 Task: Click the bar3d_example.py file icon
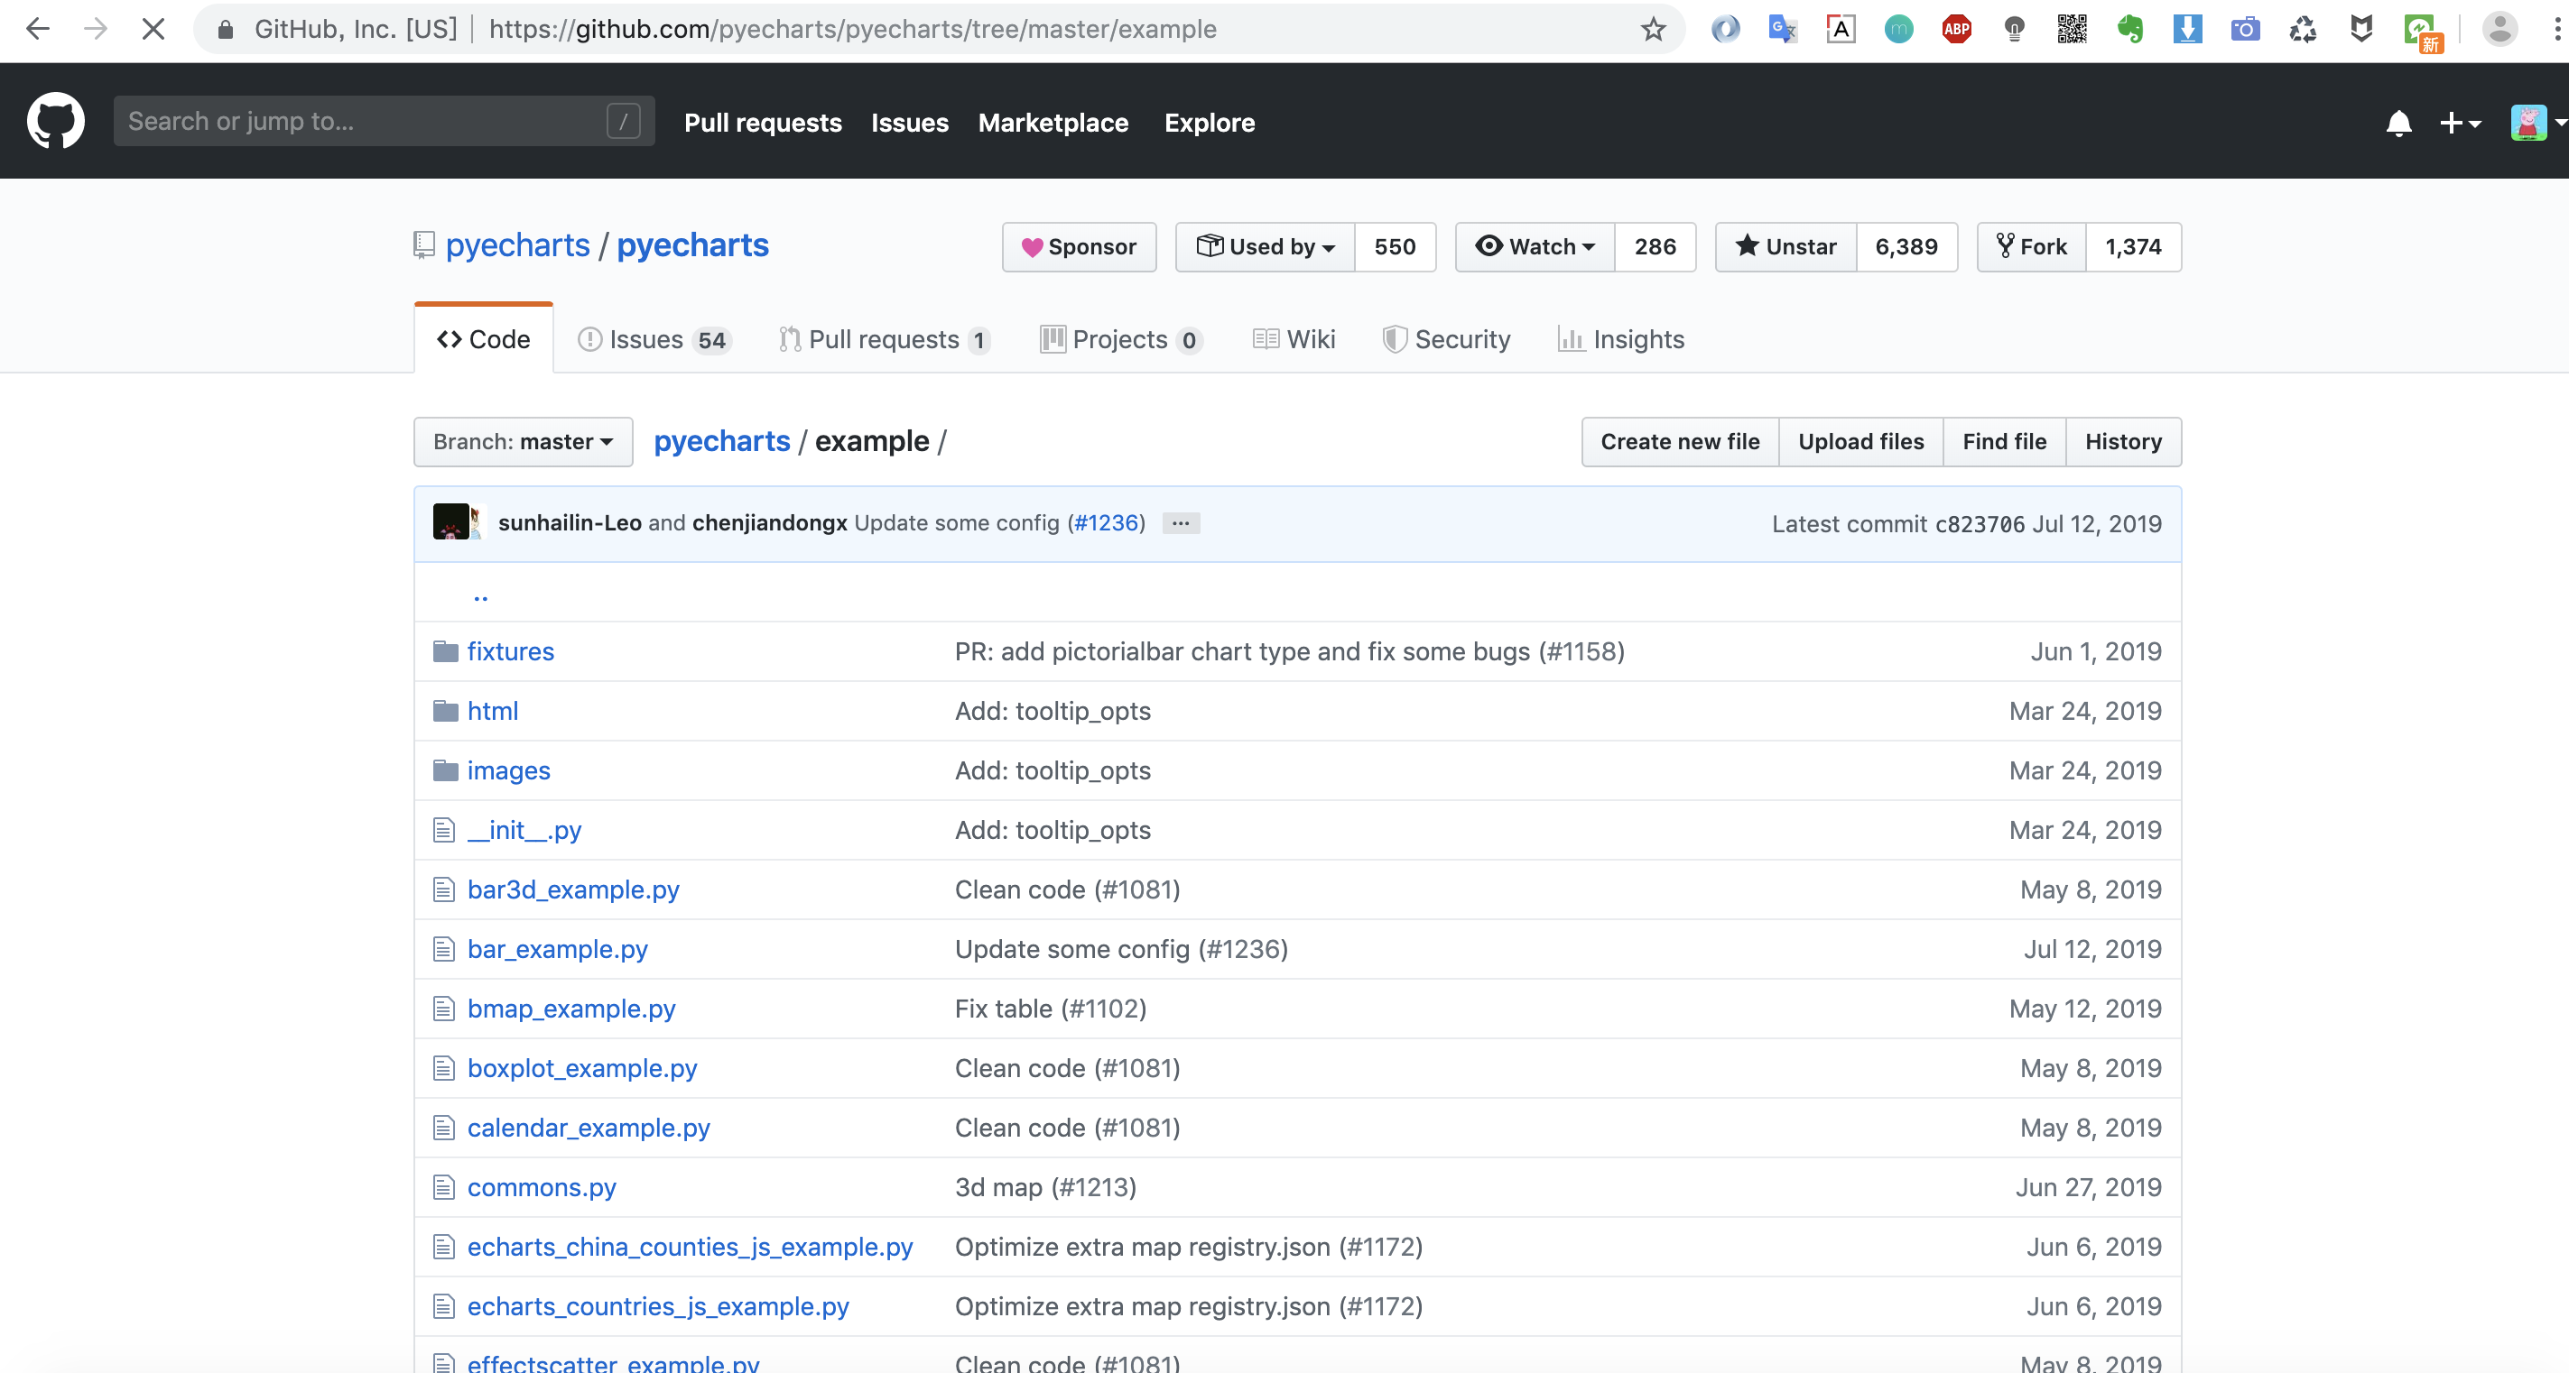[444, 889]
